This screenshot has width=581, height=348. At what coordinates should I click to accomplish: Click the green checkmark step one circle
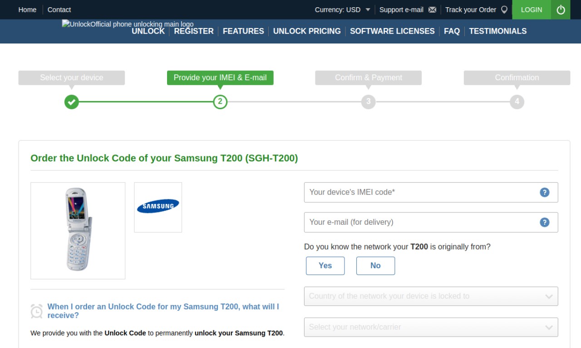pos(71,101)
